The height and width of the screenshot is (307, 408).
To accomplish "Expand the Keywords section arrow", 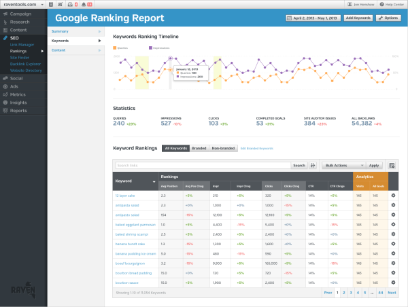I will click(x=99, y=41).
